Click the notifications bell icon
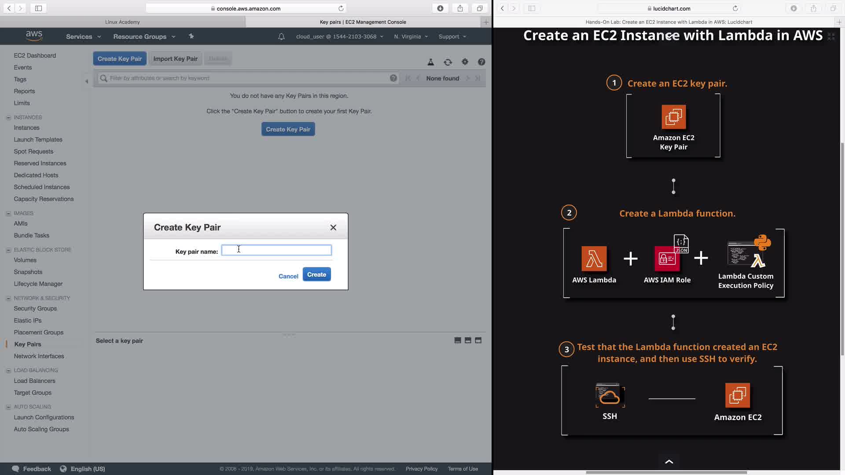The width and height of the screenshot is (845, 475). tap(281, 37)
